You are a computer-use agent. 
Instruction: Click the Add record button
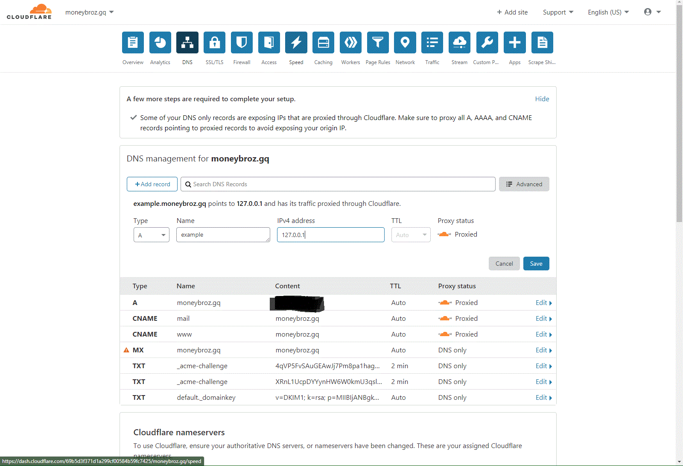(152, 184)
